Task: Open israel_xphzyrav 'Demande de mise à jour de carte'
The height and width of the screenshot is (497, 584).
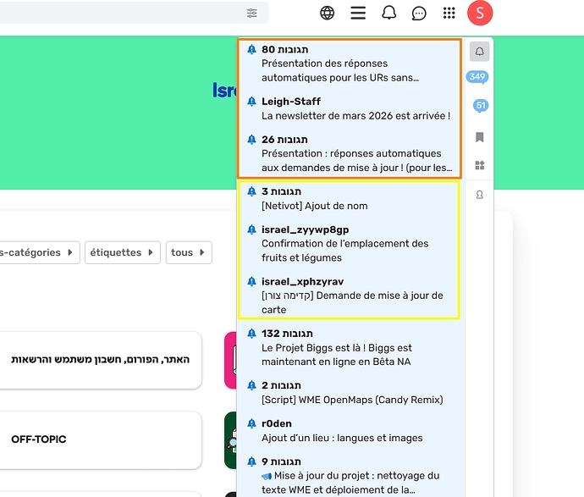Action: pyautogui.click(x=350, y=295)
